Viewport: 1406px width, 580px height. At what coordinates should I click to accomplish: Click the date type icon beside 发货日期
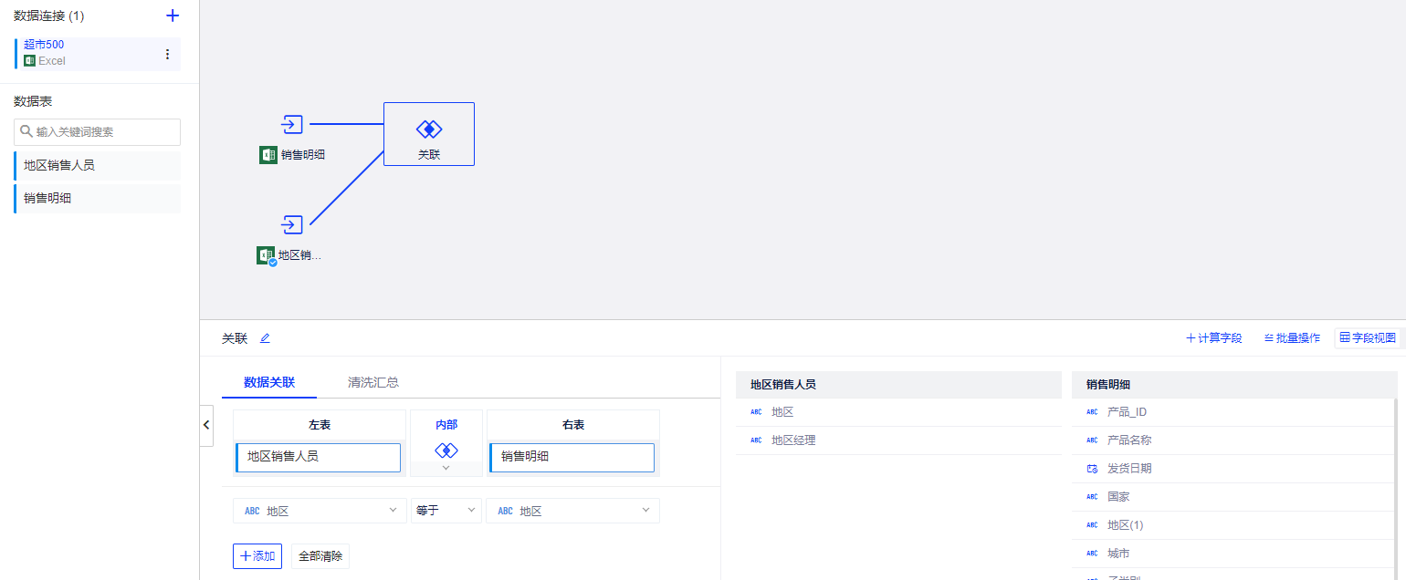1092,469
